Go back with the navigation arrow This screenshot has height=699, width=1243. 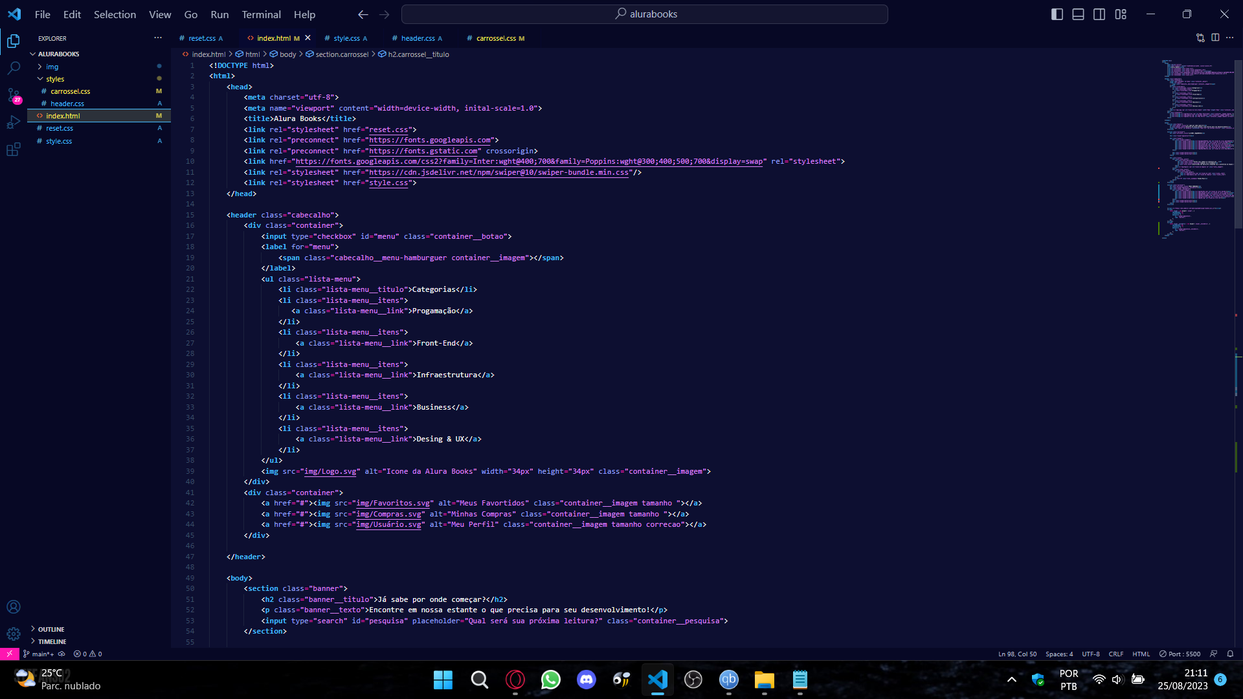tap(363, 14)
